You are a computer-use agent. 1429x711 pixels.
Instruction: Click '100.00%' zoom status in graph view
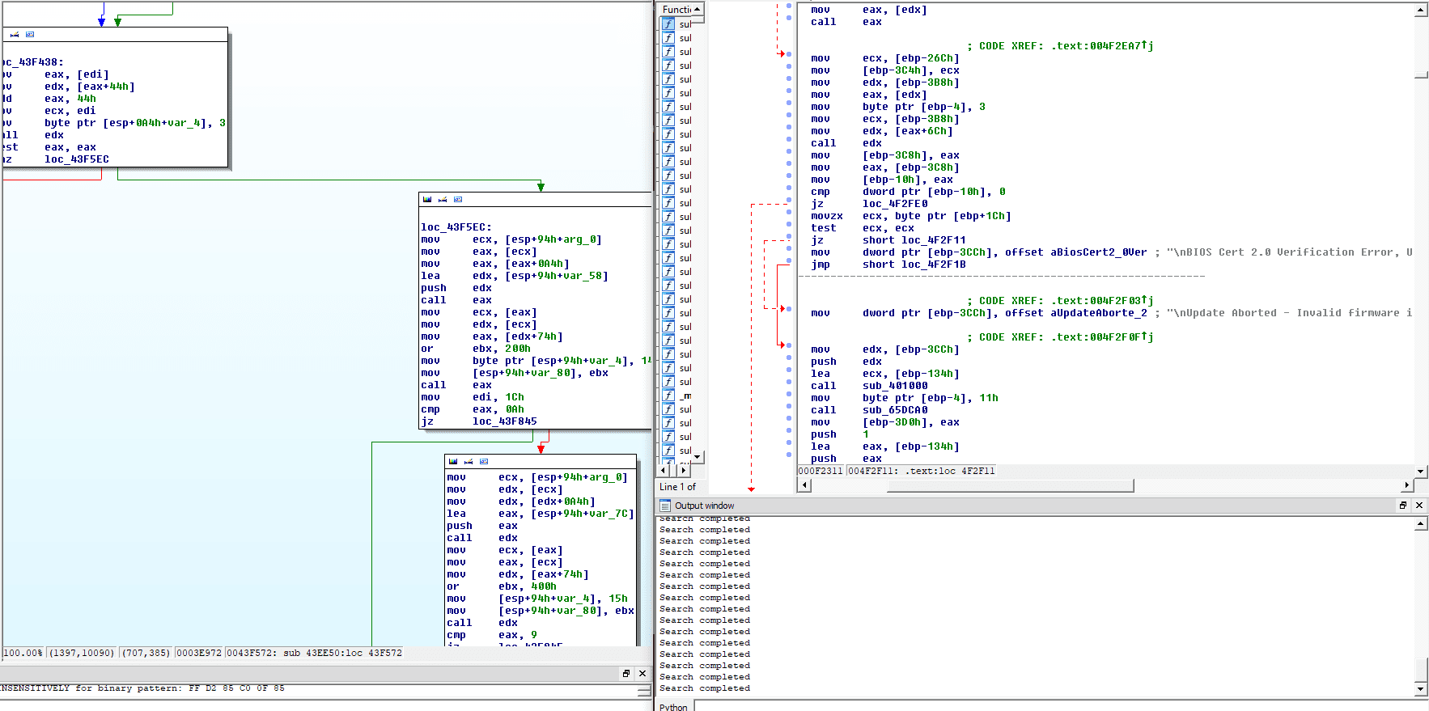click(23, 653)
